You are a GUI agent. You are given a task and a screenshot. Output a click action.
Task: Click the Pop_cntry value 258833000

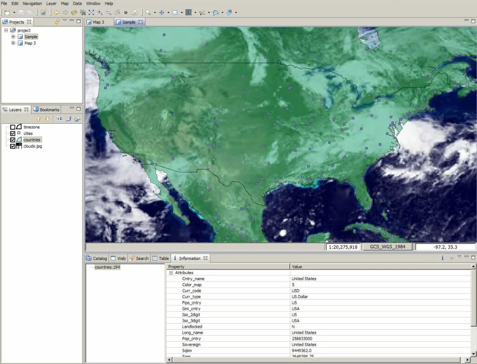(x=302, y=339)
